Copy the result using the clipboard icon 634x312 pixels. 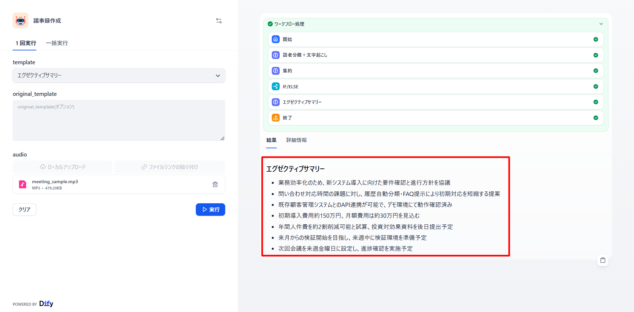click(603, 260)
